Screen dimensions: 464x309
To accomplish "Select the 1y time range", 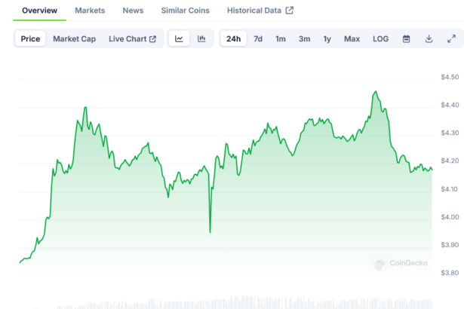I will 327,38.
